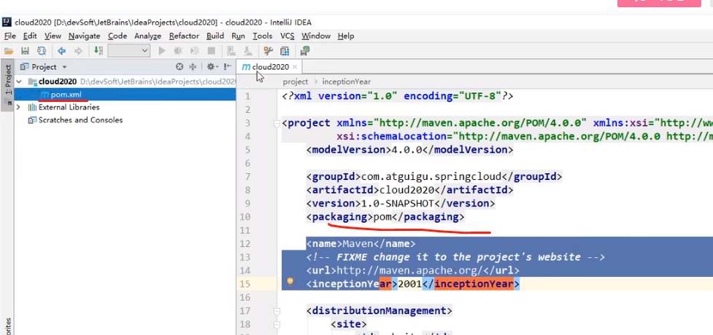Fold the project tag at line 3
The width and height of the screenshot is (713, 335).
tap(277, 124)
